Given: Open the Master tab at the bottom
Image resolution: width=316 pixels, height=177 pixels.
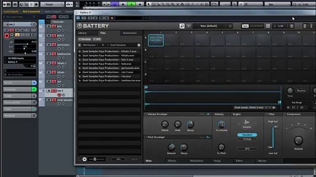Looking at the screenshot, I should 262,161.
